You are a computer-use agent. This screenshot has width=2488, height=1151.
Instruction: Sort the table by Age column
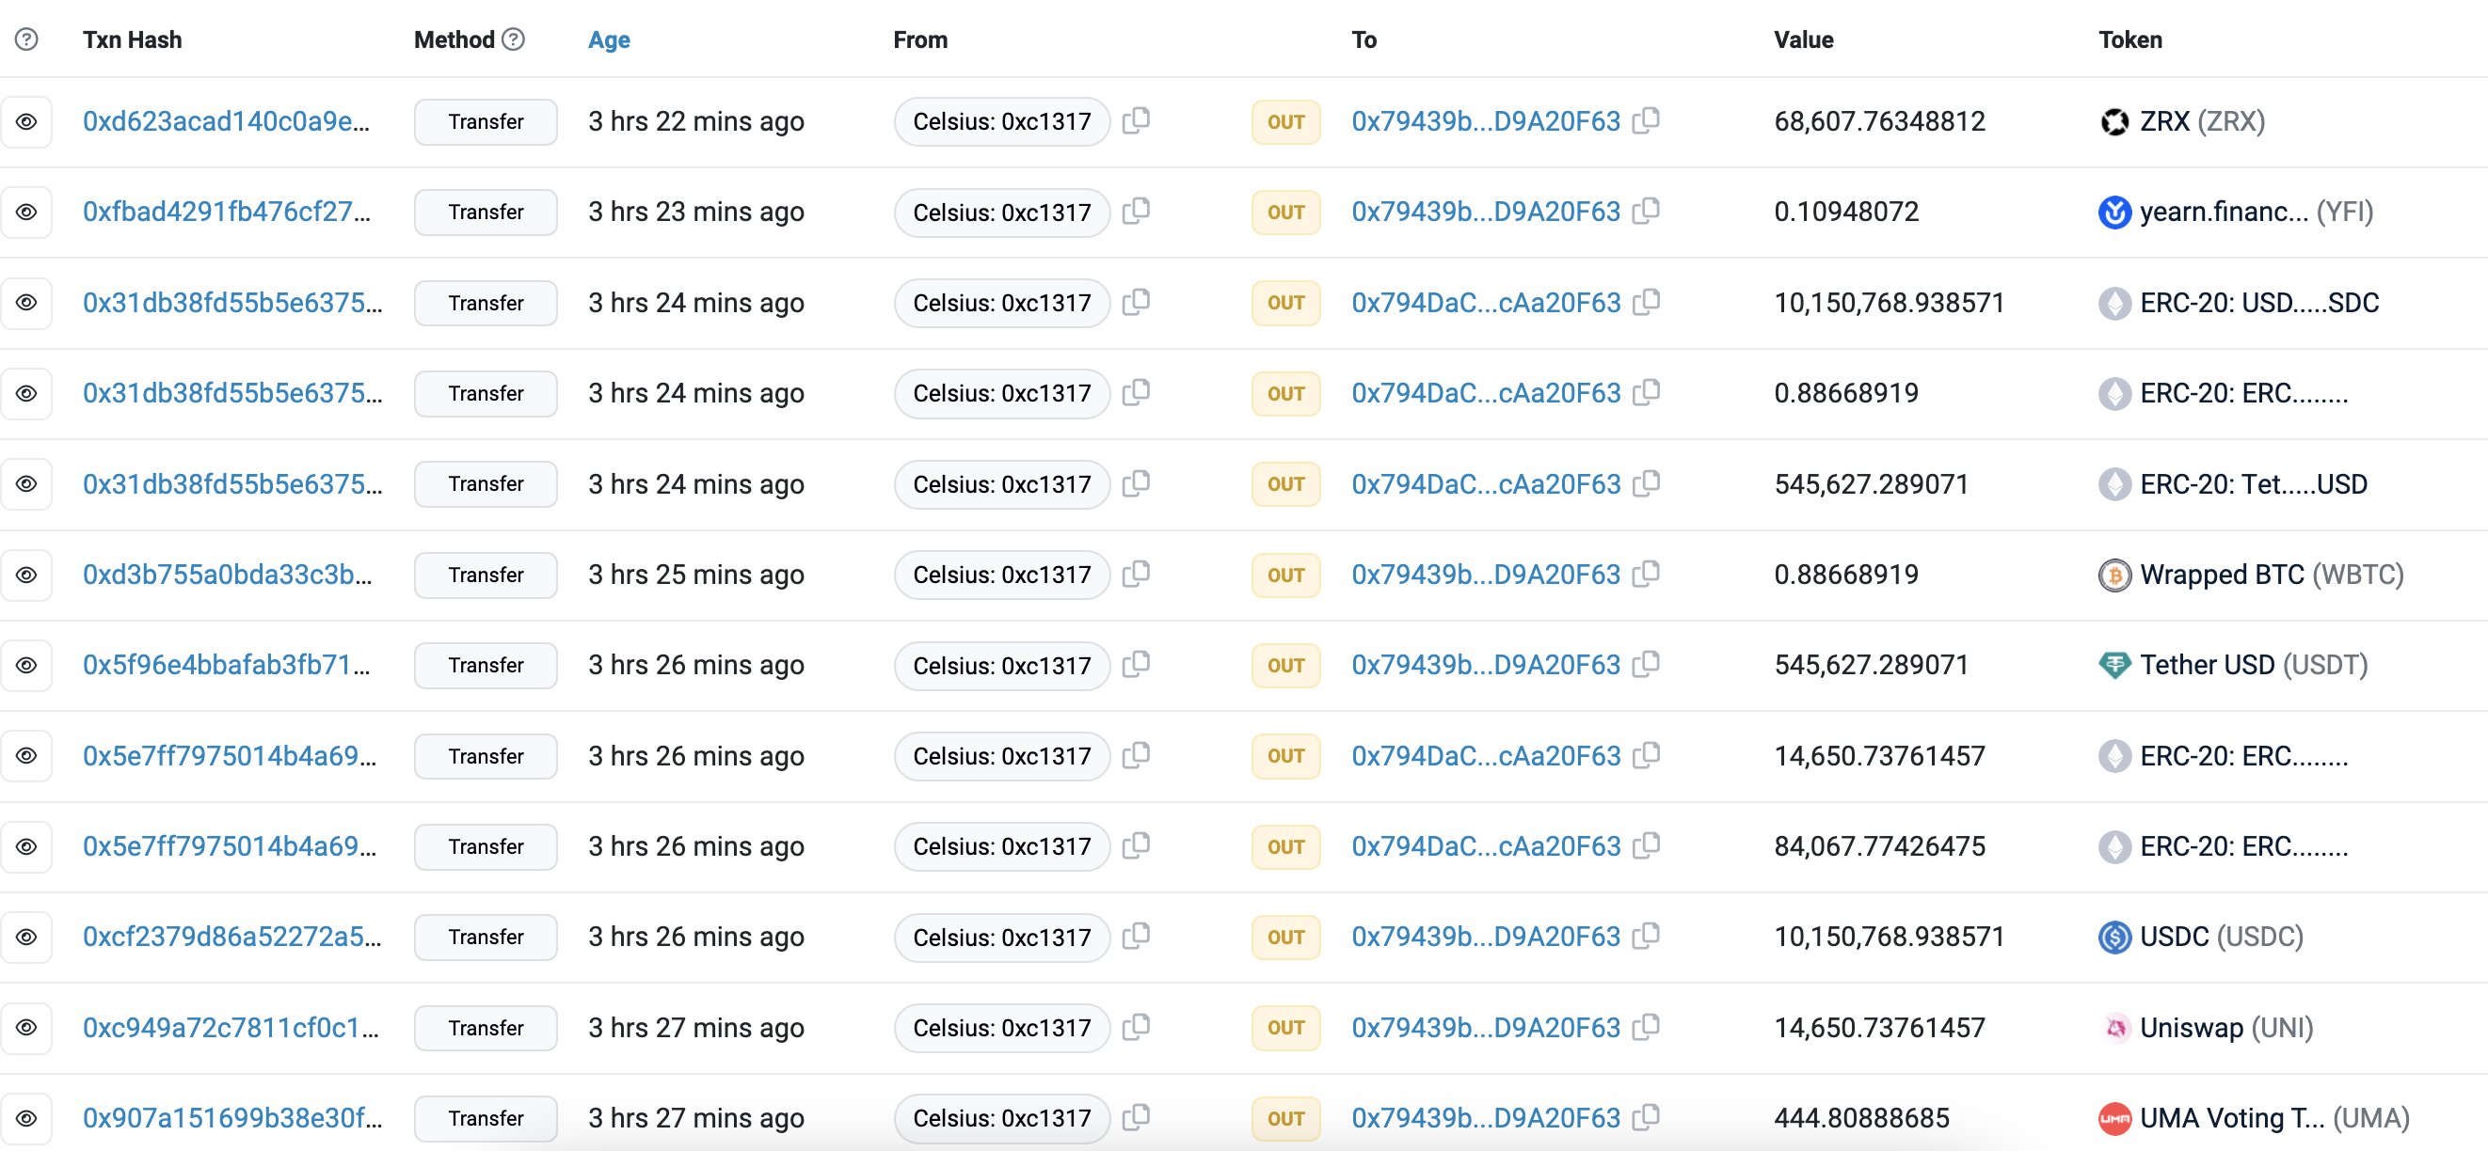click(610, 39)
